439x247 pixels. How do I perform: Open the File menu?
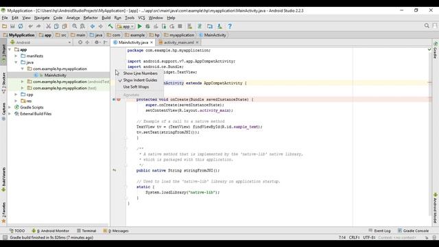click(x=5, y=18)
